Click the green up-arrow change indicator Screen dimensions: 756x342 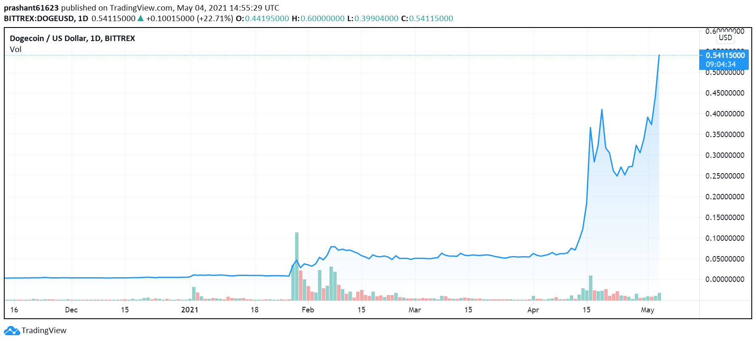[x=141, y=18]
